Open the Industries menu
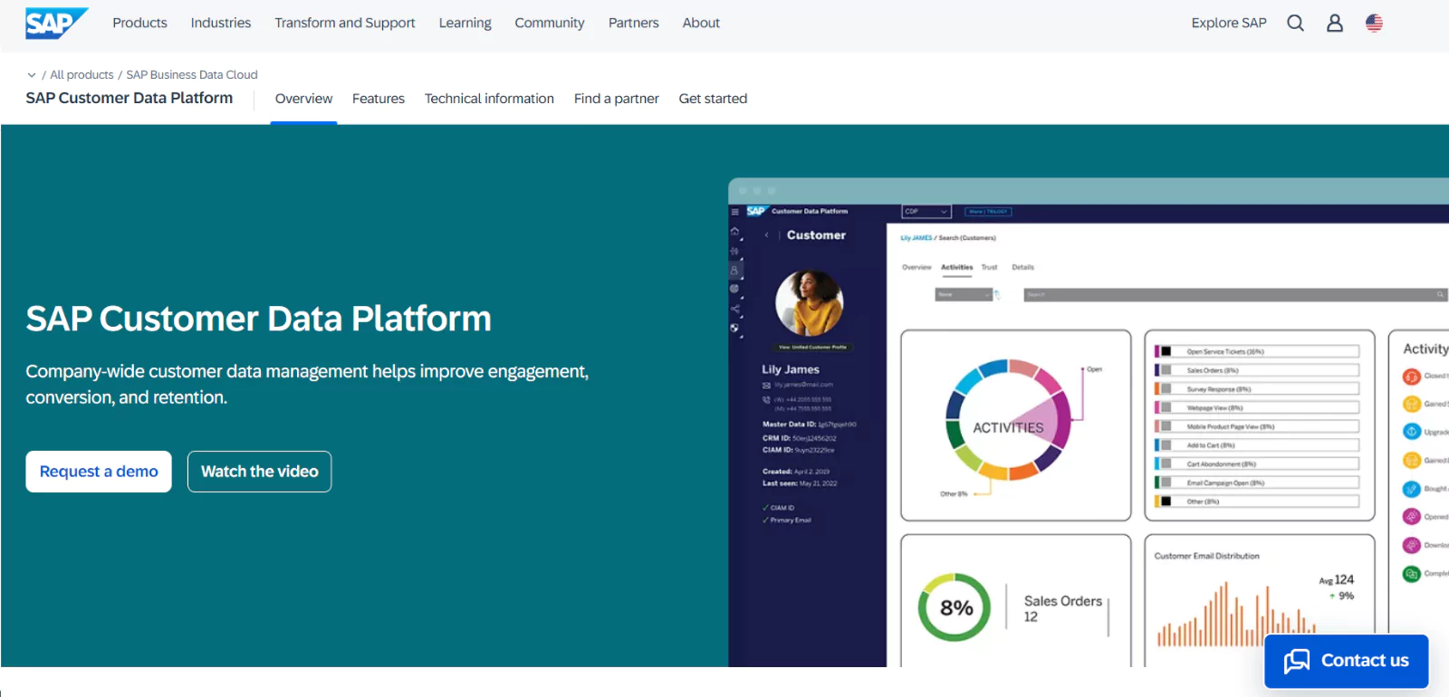The width and height of the screenshot is (1449, 697). tap(221, 23)
